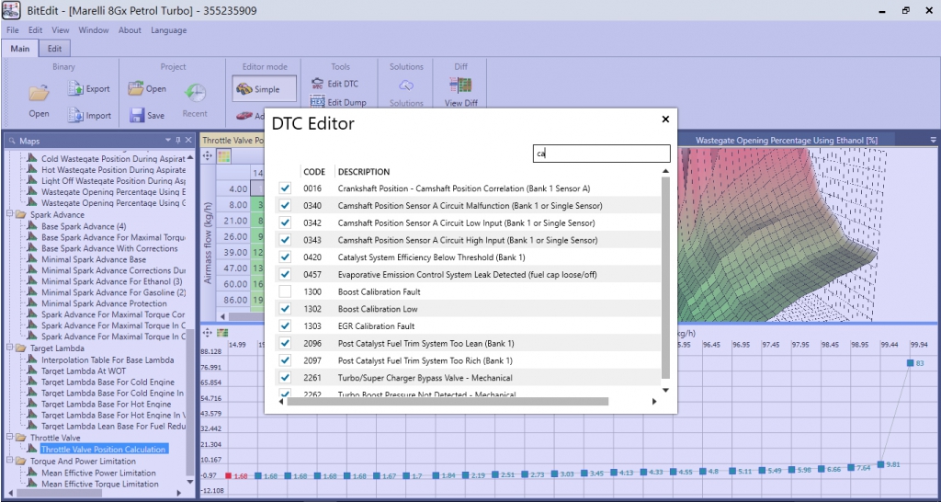Open a project using the Project Open icon
The height and width of the screenshot is (502, 941).
pos(136,88)
